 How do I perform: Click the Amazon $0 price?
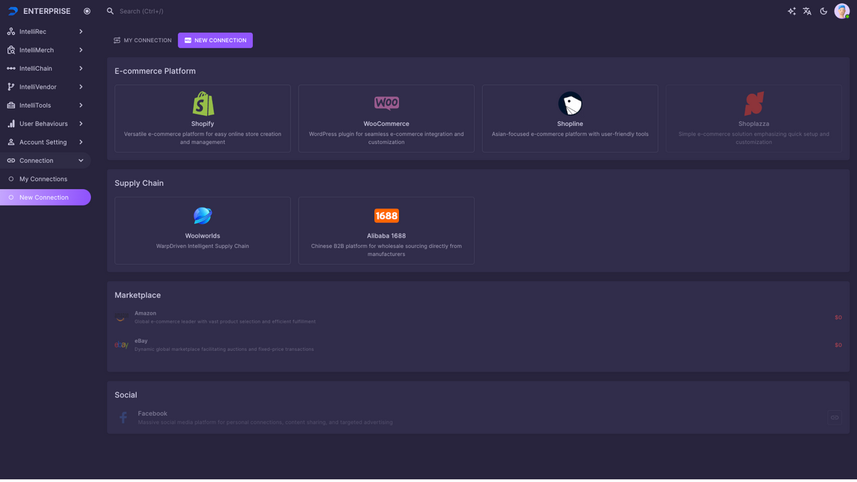click(838, 317)
